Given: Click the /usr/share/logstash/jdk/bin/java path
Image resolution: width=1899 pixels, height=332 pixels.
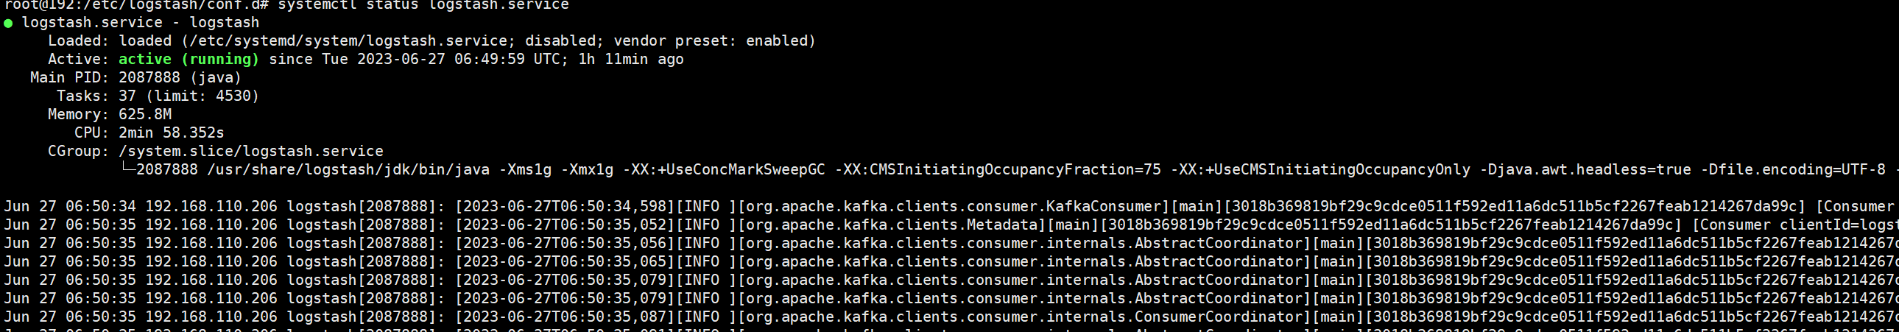Looking at the screenshot, I should tap(348, 170).
